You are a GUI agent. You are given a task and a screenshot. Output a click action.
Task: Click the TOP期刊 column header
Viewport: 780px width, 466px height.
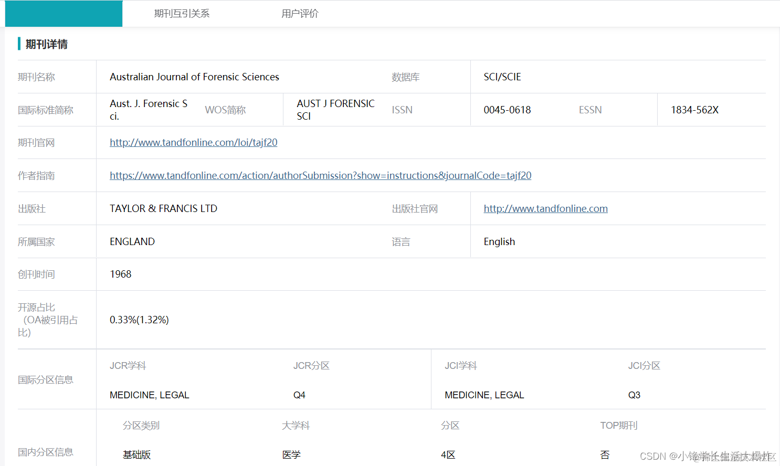(x=619, y=425)
